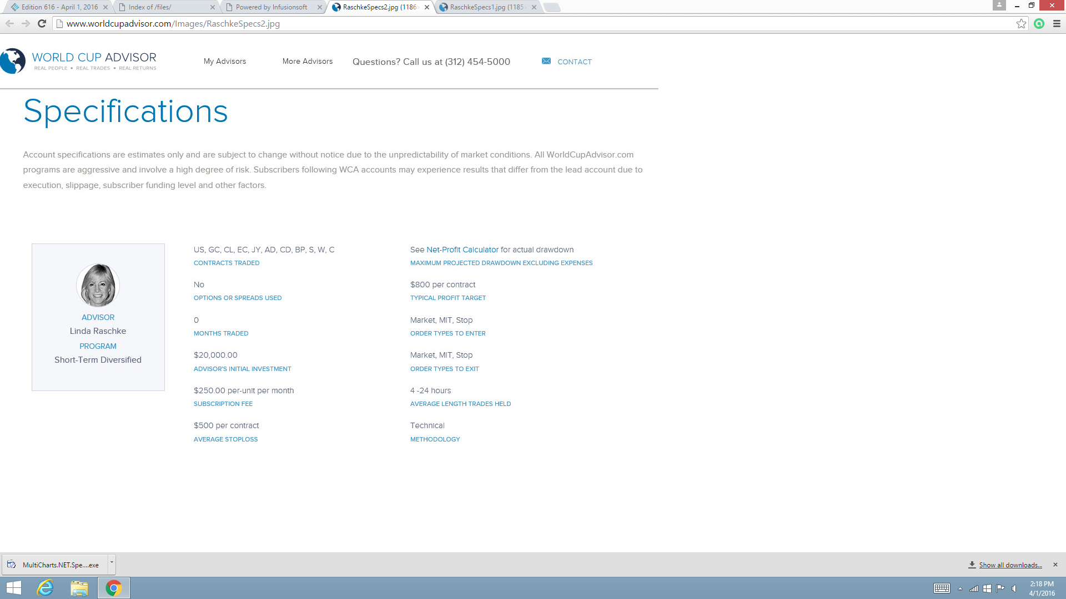
Task: Click the network signal tray icon
Action: (974, 588)
